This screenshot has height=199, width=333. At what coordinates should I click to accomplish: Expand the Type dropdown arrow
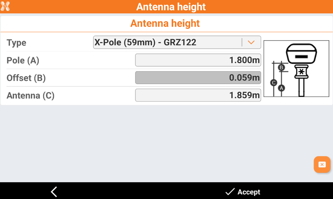[x=251, y=42]
